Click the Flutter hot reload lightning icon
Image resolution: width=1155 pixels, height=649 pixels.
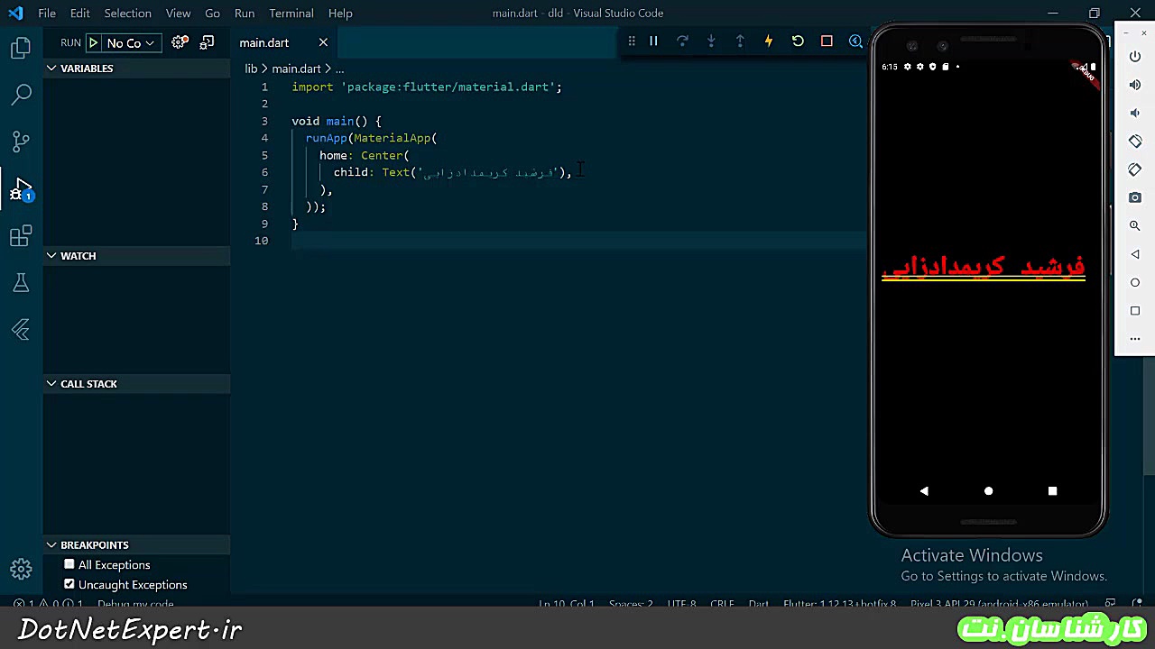coord(769,41)
